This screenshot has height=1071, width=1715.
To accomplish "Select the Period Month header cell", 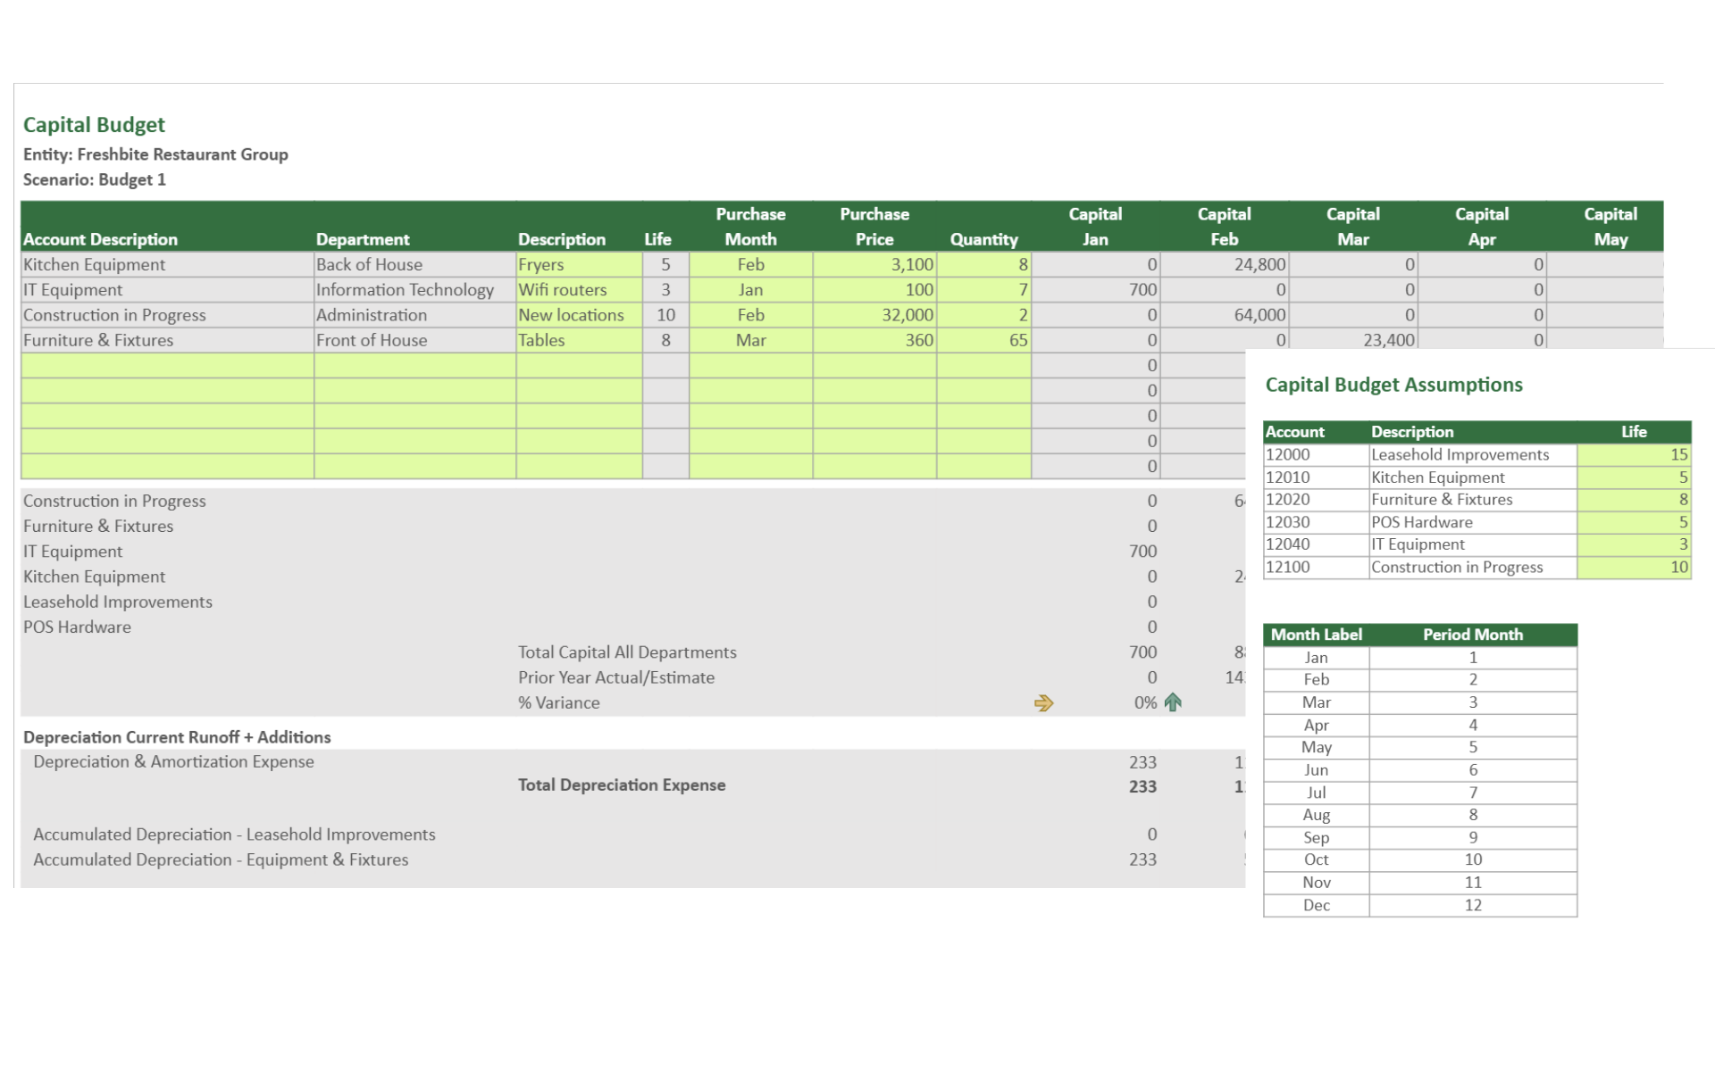I will pos(1472,635).
